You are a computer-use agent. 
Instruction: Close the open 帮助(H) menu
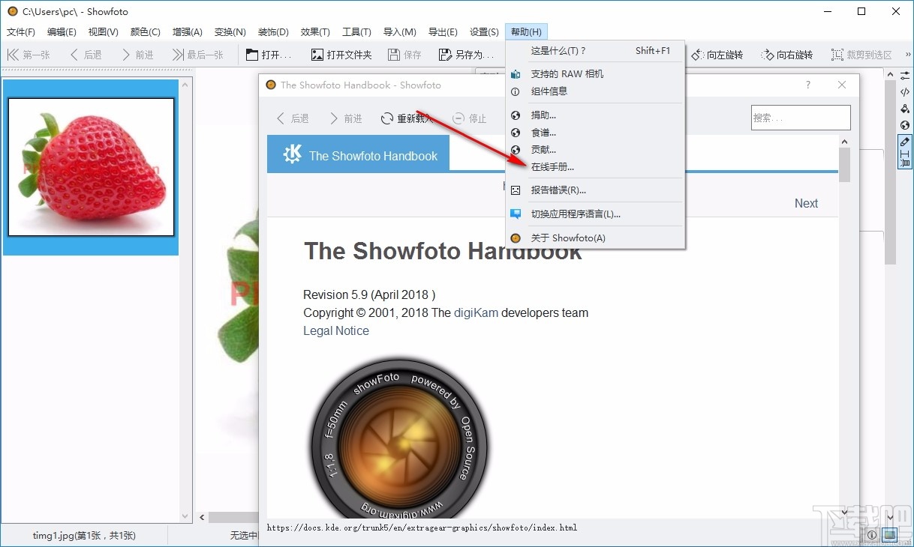tap(527, 32)
